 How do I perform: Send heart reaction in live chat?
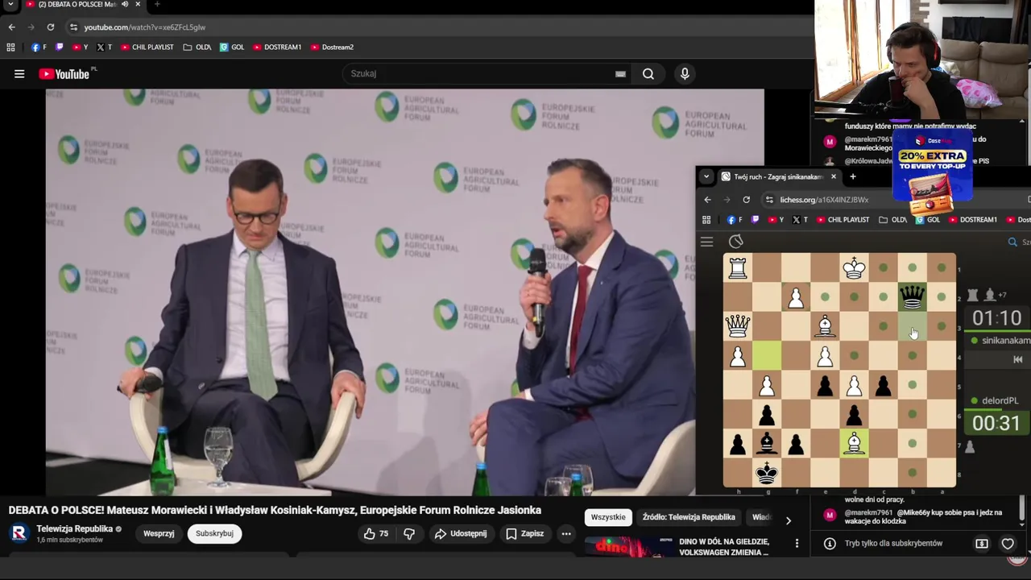click(1008, 544)
